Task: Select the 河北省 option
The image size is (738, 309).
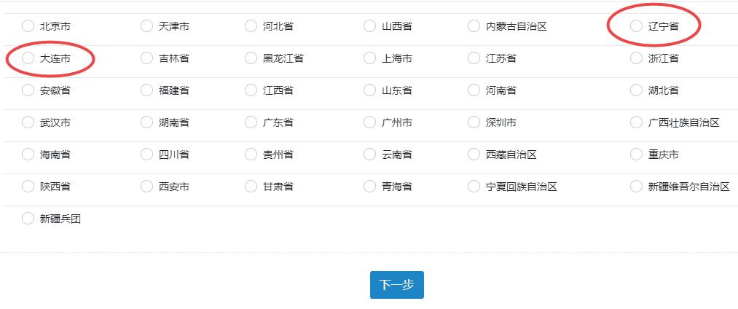Action: [x=251, y=26]
